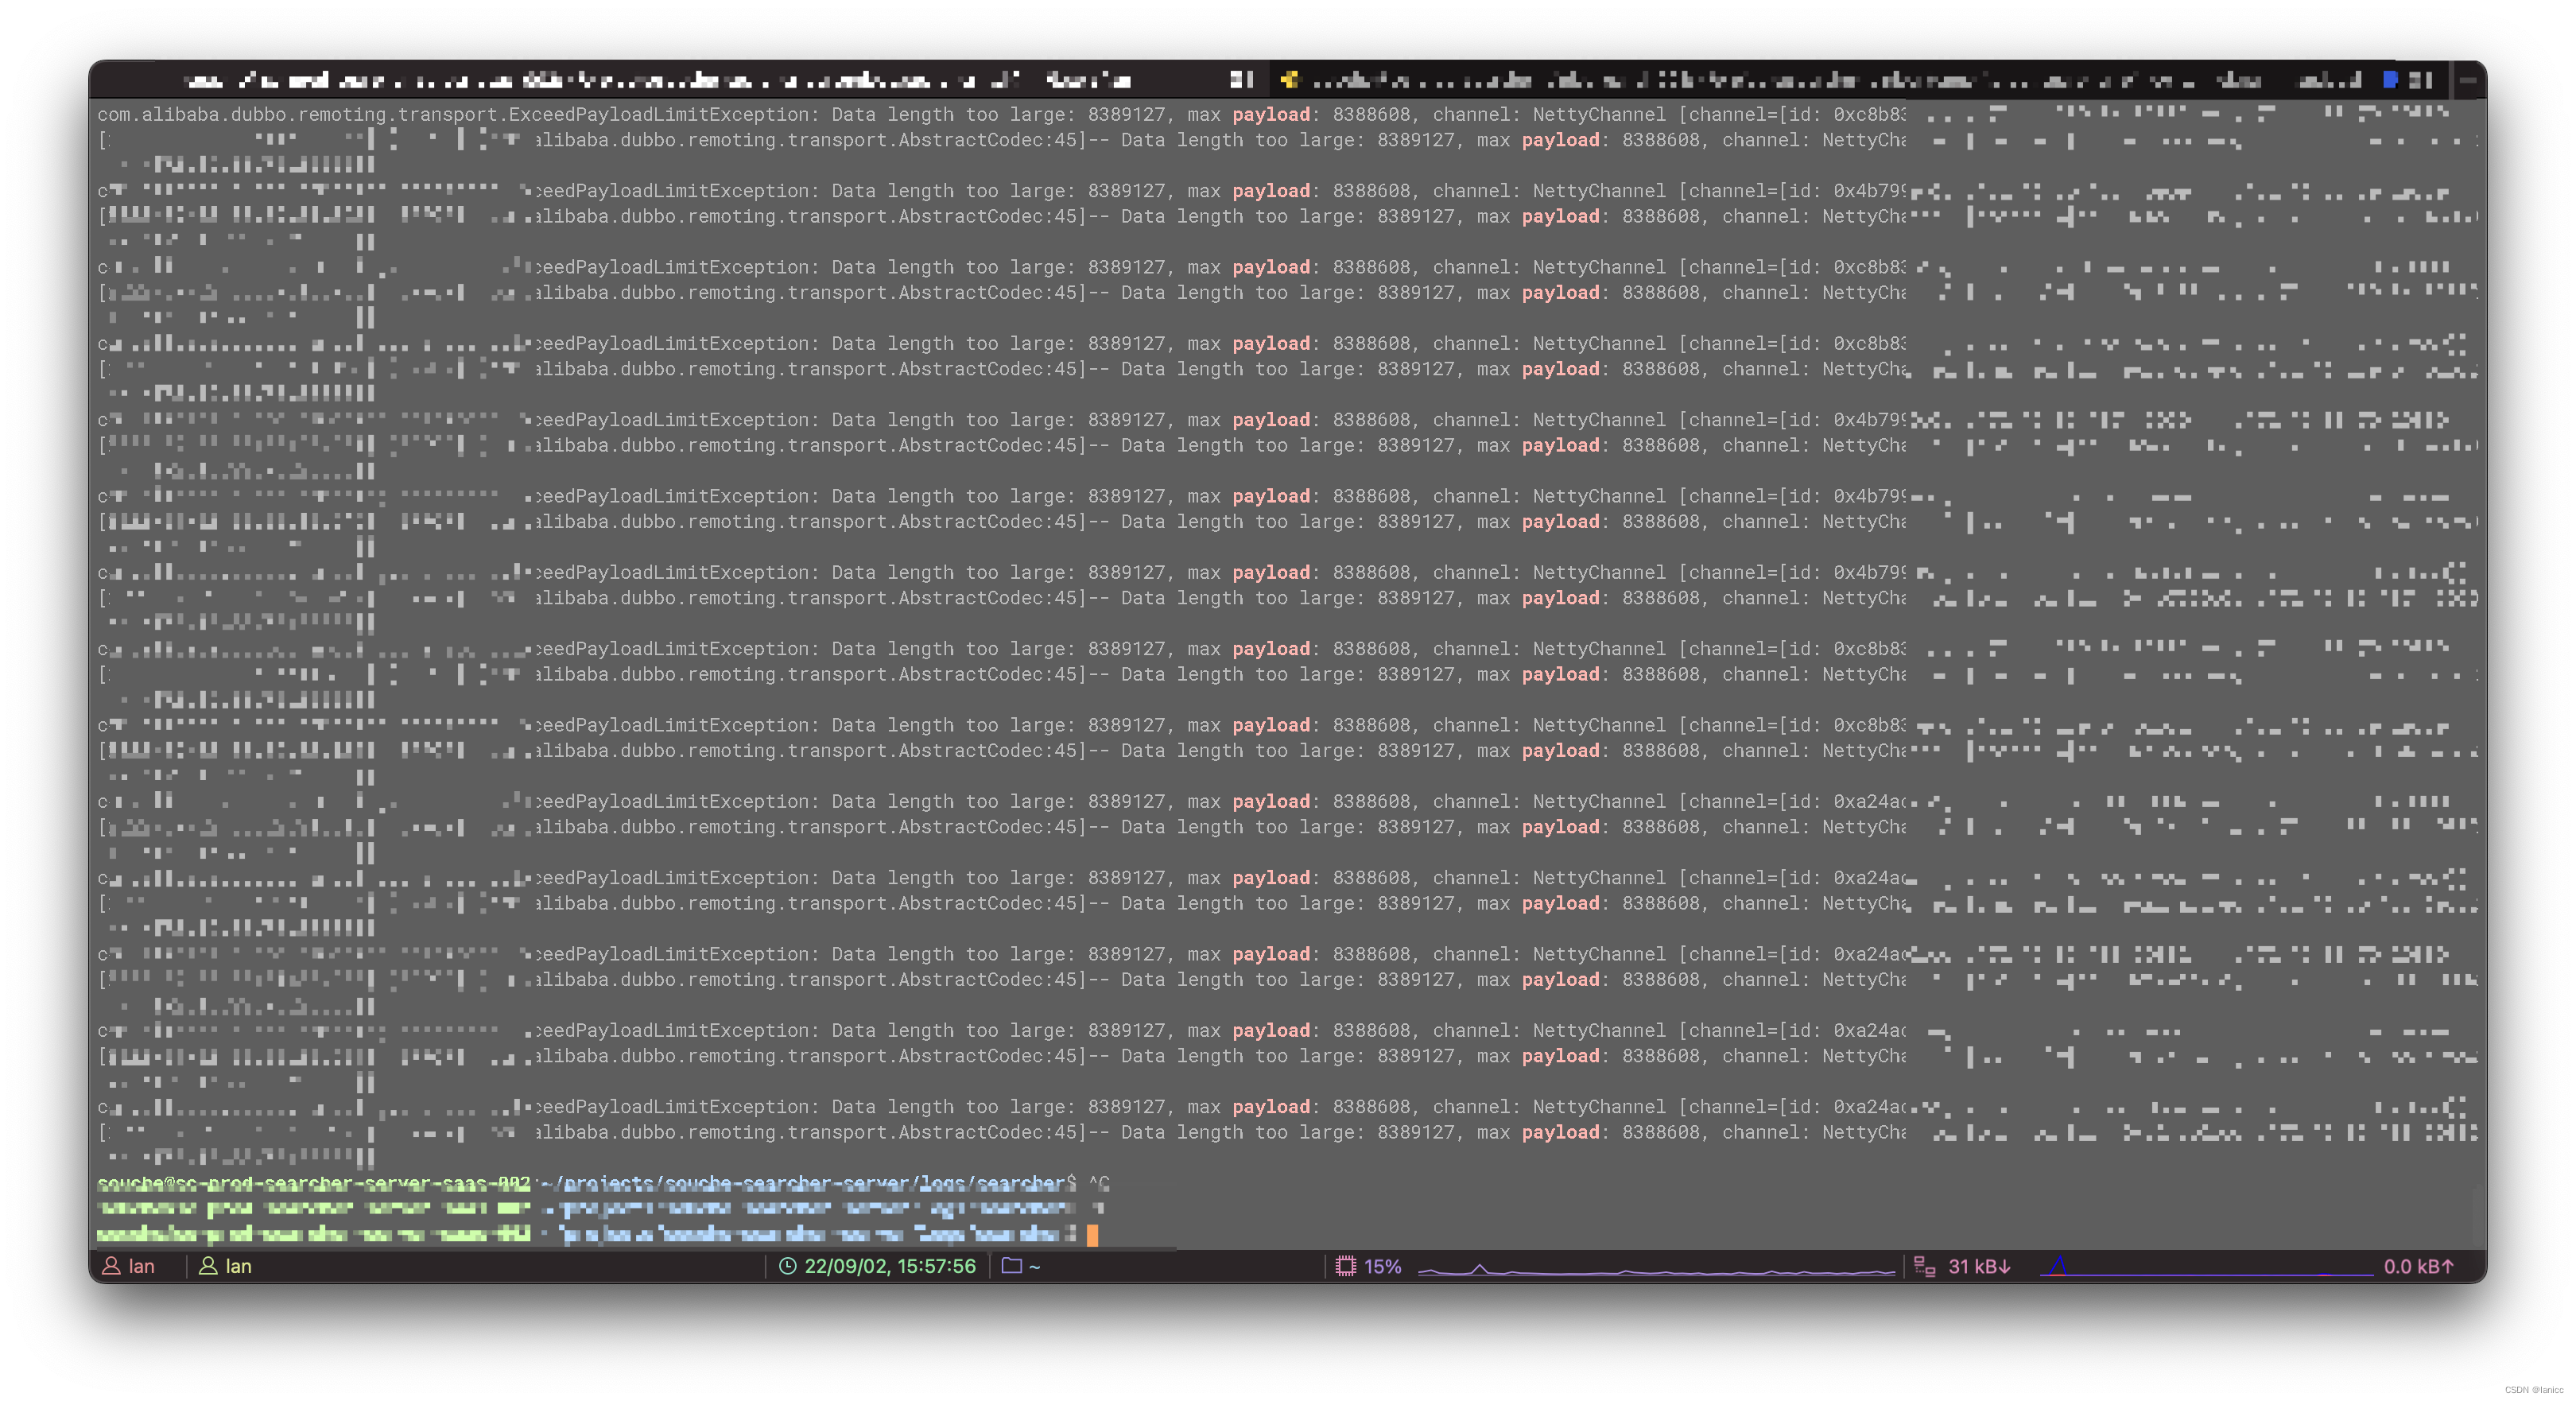Click the CPU chip icon beside 15%
The height and width of the screenshot is (1401, 2576).
[x=1346, y=1266]
